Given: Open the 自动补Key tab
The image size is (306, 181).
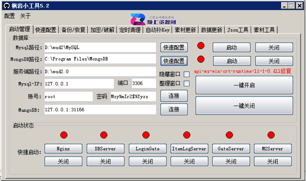Looking at the screenshot, I should pos(158,30).
